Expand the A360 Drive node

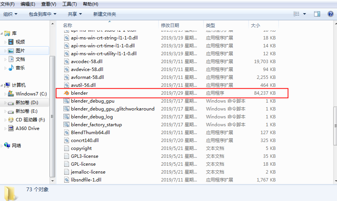(x=5, y=128)
